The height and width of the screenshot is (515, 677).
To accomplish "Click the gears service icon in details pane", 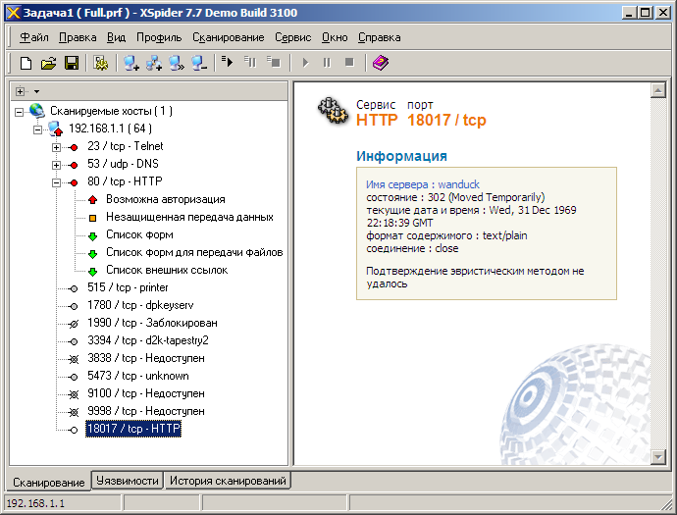I will point(333,111).
